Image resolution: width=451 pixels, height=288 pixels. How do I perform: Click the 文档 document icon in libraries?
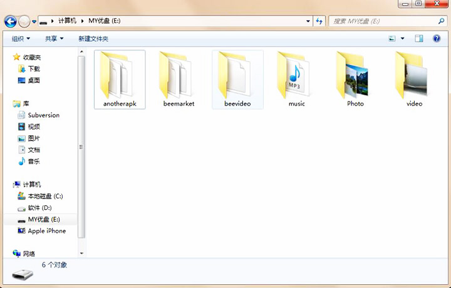tap(21, 150)
